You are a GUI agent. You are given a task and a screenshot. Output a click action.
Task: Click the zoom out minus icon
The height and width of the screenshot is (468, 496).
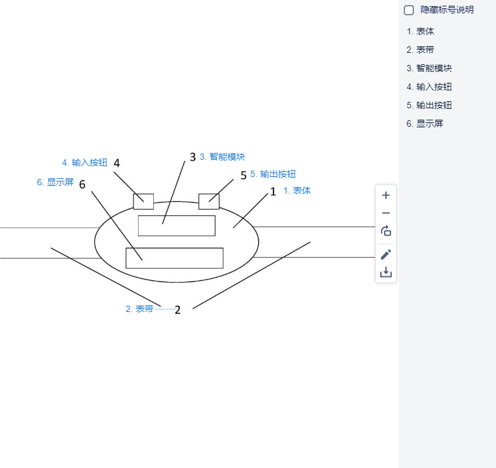tap(385, 213)
